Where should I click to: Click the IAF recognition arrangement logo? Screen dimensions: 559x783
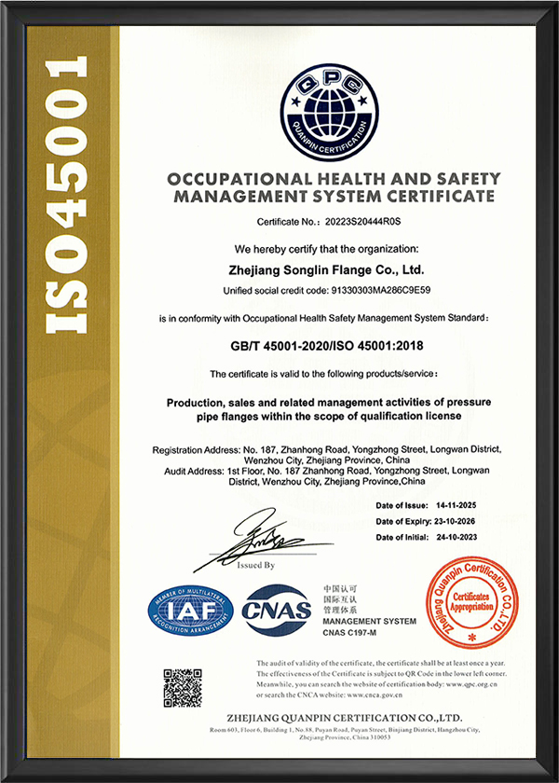[x=191, y=612]
